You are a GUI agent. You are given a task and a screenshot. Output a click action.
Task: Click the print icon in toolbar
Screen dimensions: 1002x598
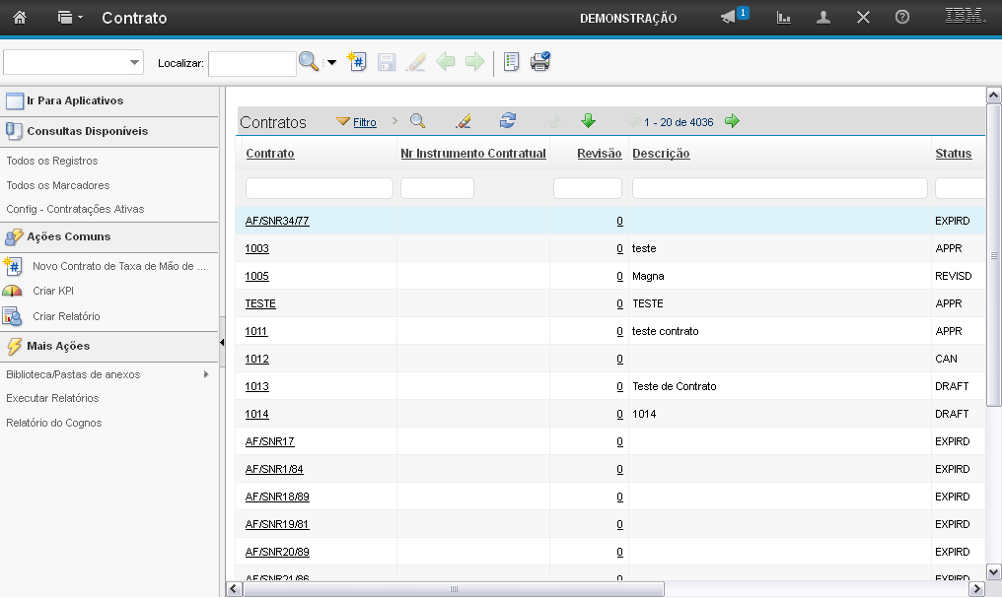click(x=540, y=62)
